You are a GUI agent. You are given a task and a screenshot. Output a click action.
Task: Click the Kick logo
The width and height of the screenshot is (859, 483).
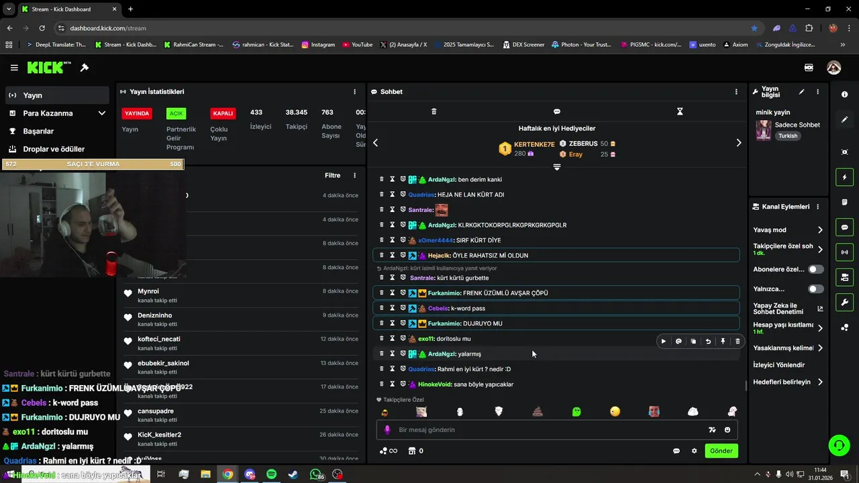click(49, 67)
